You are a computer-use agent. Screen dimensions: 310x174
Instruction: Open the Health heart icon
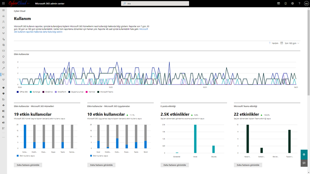click(3, 80)
